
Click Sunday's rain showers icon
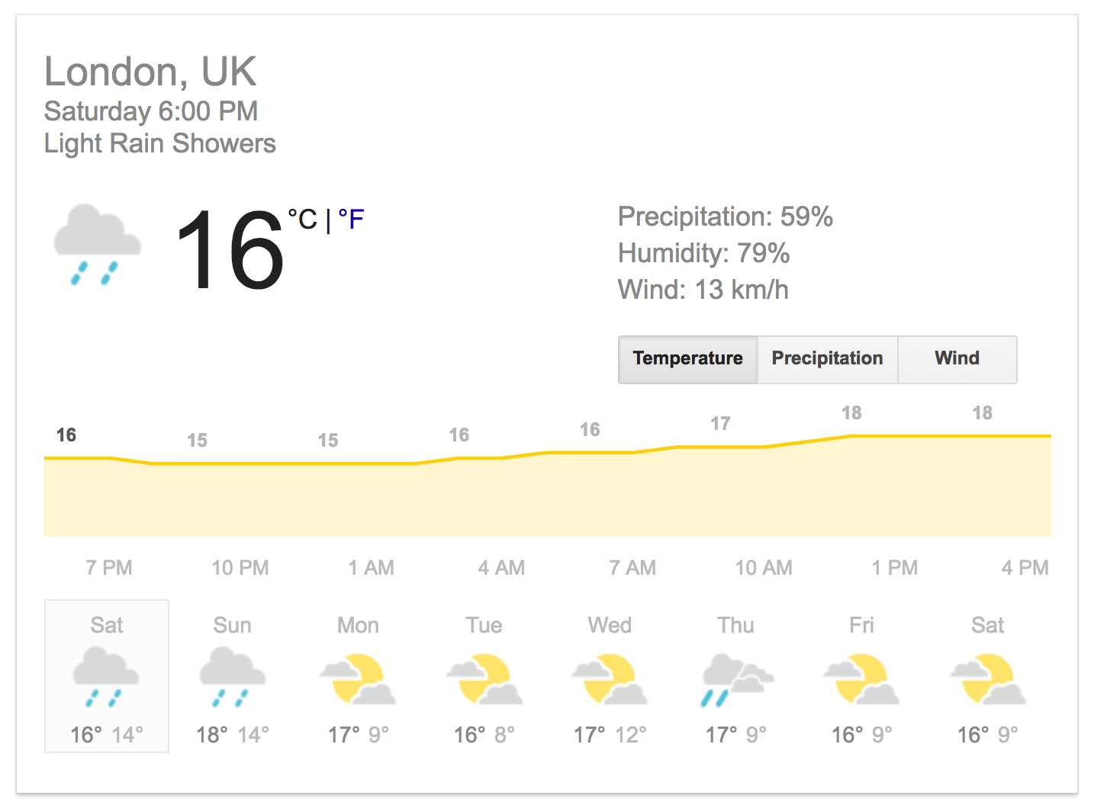click(x=232, y=677)
